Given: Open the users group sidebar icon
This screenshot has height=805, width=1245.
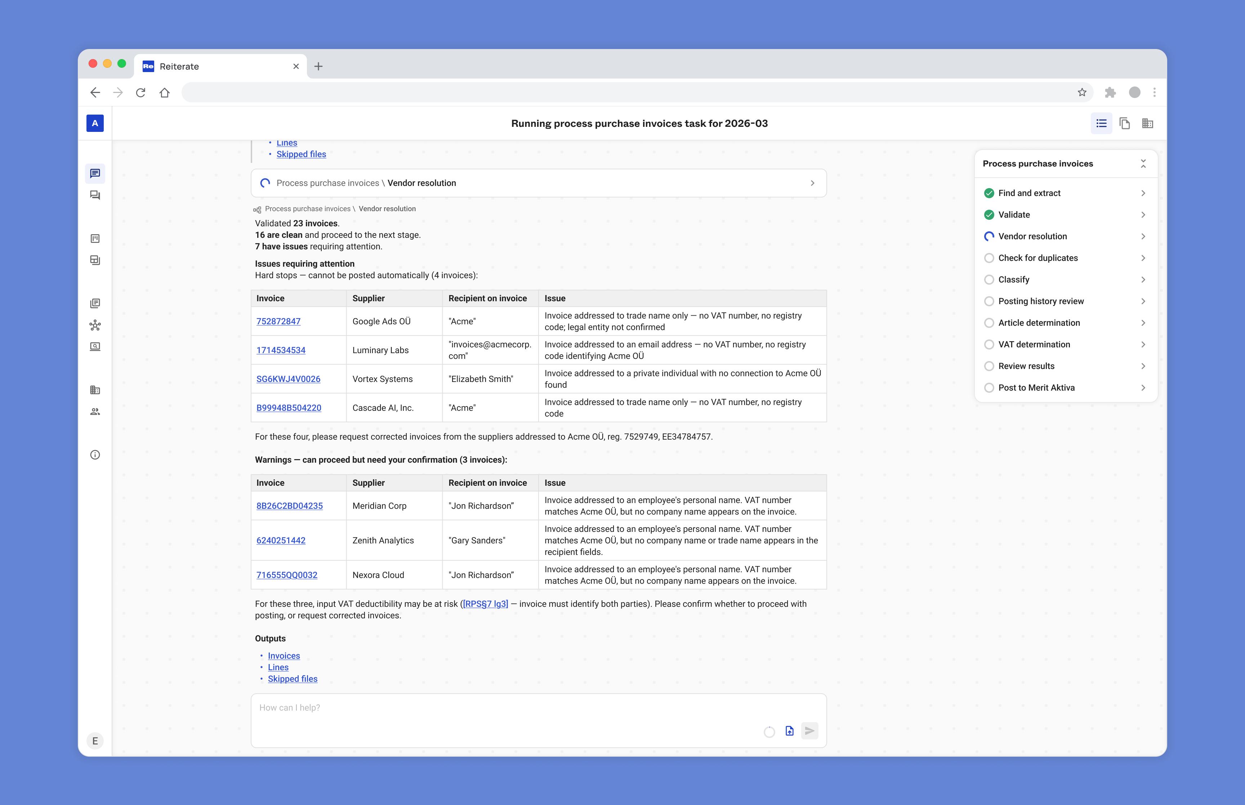Looking at the screenshot, I should point(94,412).
